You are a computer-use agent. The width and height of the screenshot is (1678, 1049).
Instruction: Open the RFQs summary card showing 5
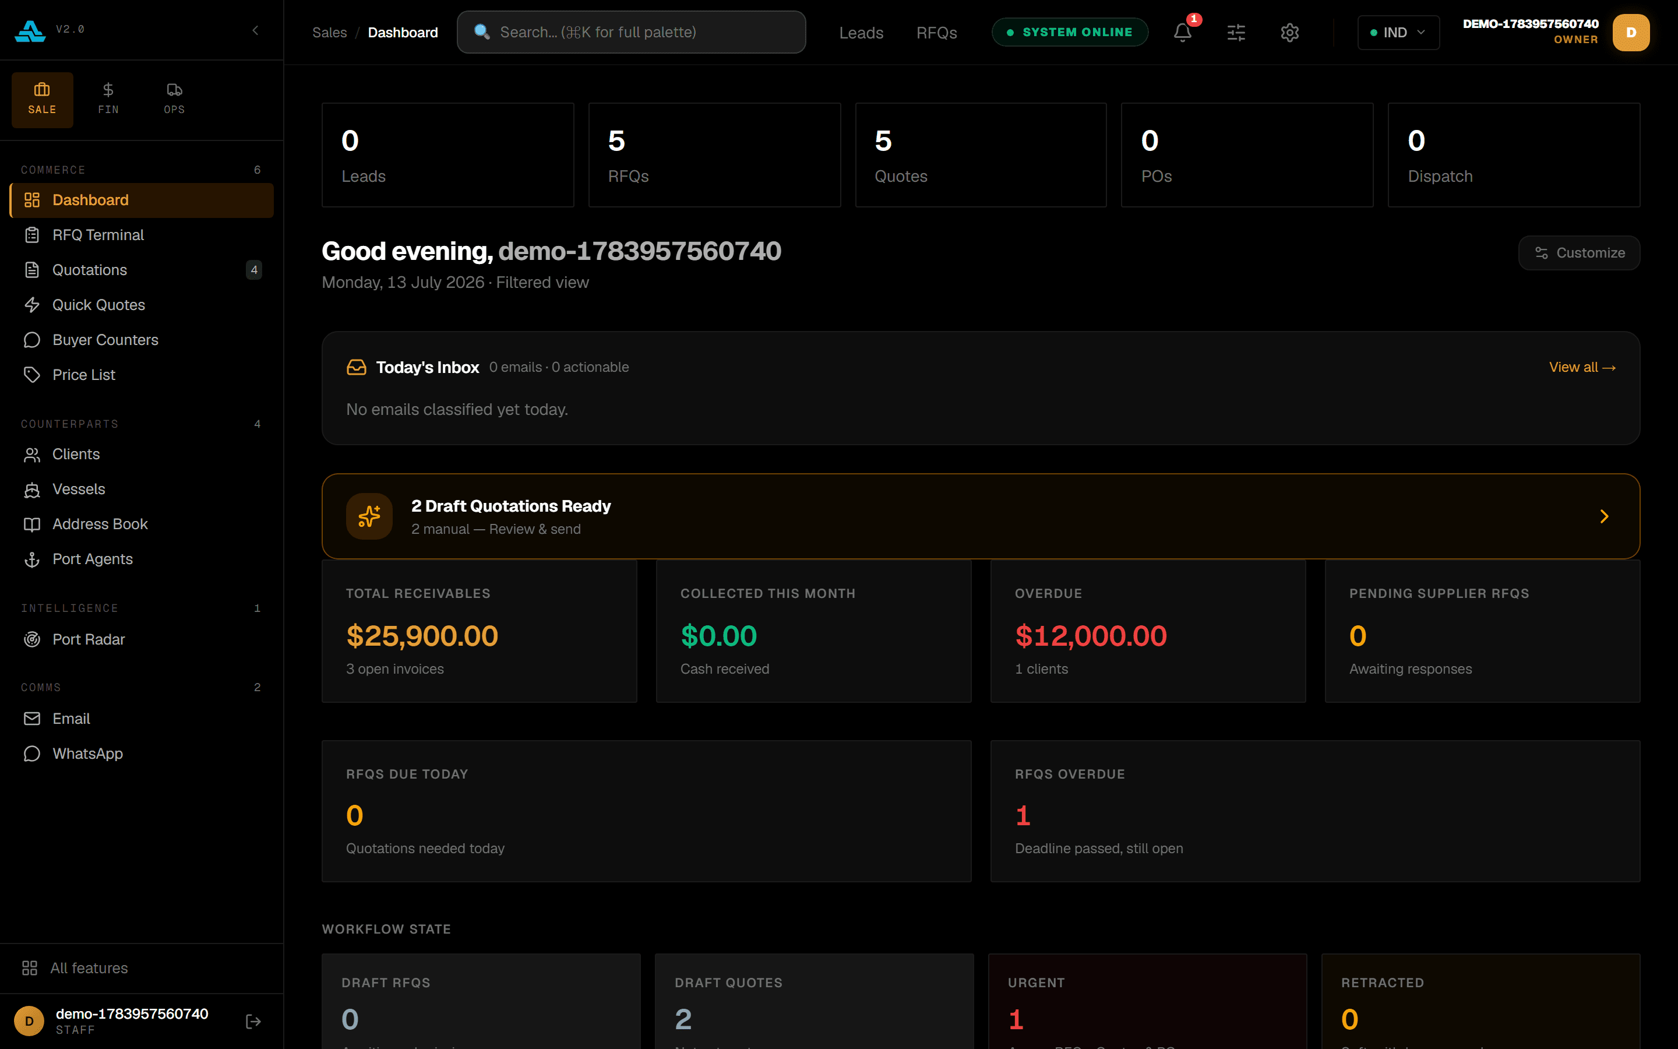tap(714, 156)
